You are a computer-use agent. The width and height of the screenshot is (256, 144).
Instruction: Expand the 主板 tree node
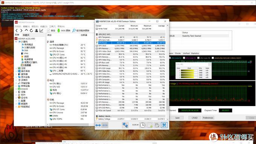[x=16, y=68]
